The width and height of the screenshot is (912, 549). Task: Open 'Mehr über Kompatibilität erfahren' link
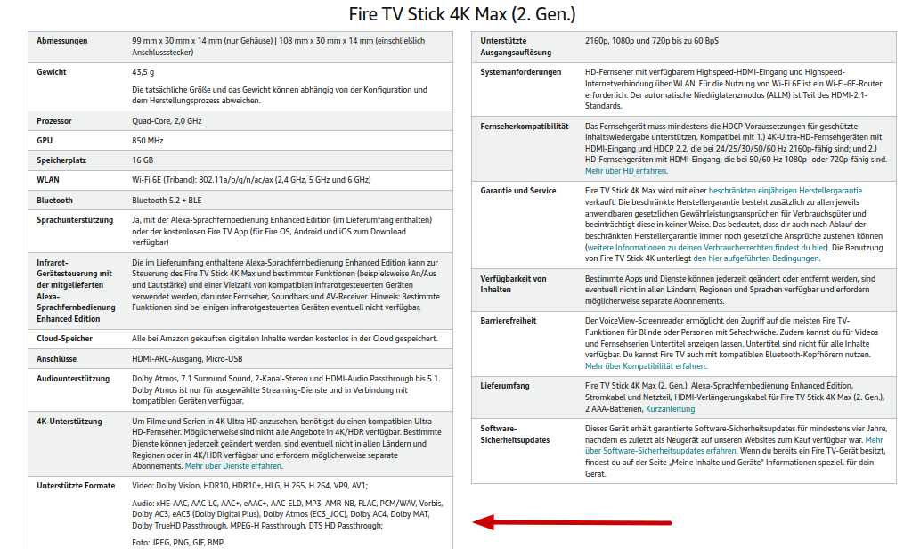pos(645,366)
